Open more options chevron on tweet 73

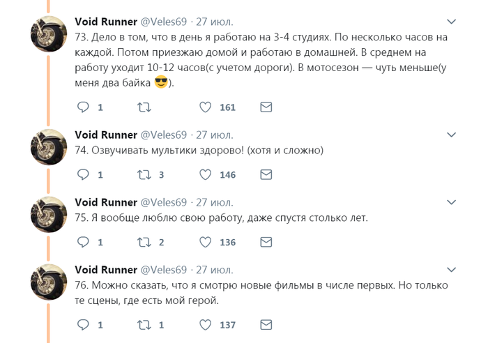tap(452, 22)
